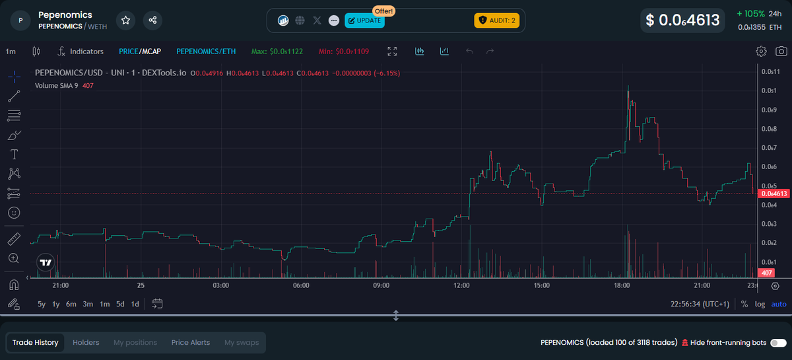This screenshot has height=360, width=792.
Task: Switch pair denomination PEPENOMICS/ETH
Action: (206, 52)
